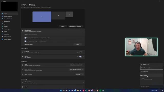This screenshot has width=164, height=92.
Task: Click the Detect button
Action: tap(78, 44)
